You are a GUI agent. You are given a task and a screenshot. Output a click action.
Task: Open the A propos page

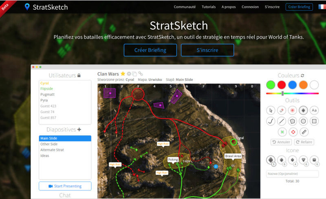(x=229, y=7)
